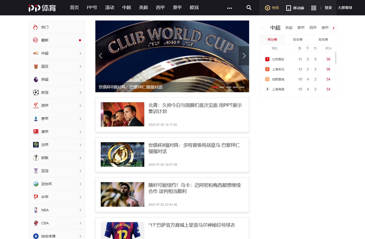Switch to the 积分榜 tab
Screen dimensions: 365x239
point(272,40)
